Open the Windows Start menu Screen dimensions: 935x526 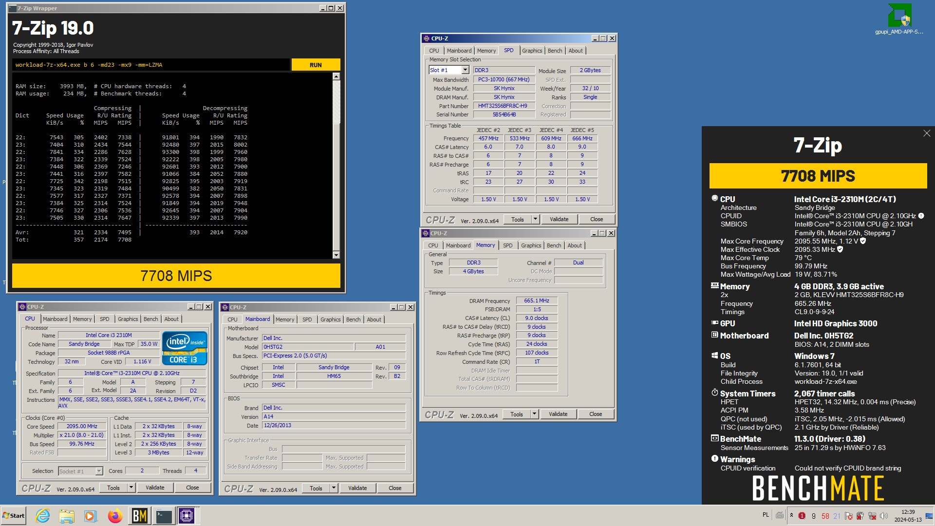(x=14, y=516)
